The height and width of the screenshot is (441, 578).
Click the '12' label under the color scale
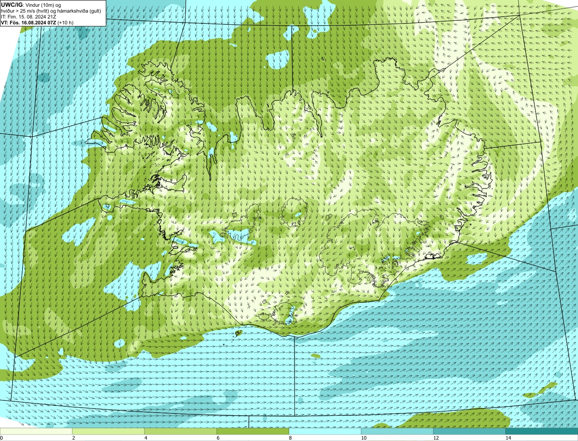pyautogui.click(x=436, y=438)
